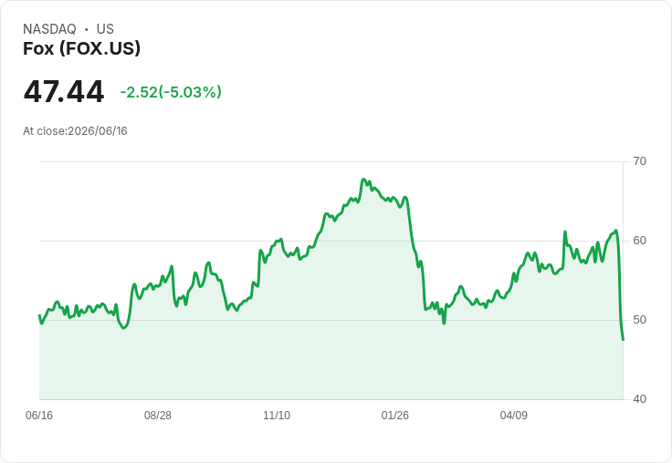This screenshot has height=463, width=672.
Task: Click the sharp spike above 60 in May
Action: pyautogui.click(x=565, y=231)
